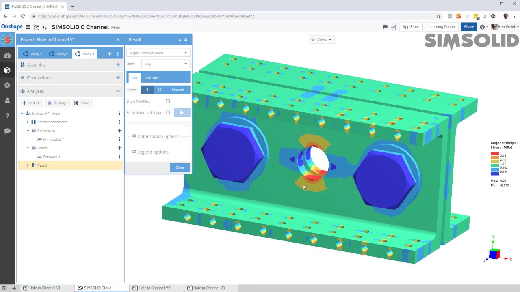Enable Show Min/Max checkbox
The image size is (520, 292).
coord(168,101)
